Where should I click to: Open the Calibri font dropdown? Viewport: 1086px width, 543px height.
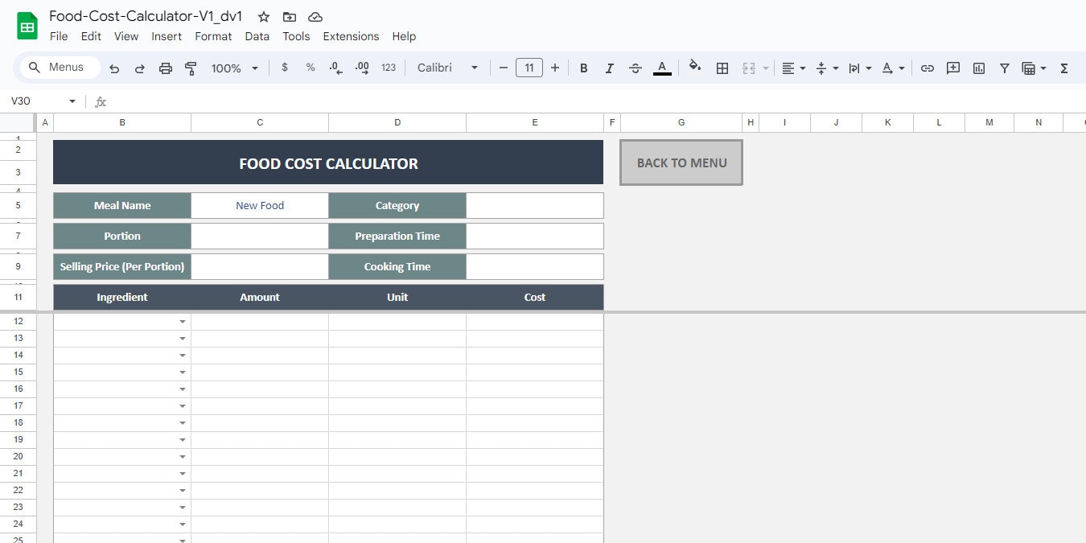[447, 68]
